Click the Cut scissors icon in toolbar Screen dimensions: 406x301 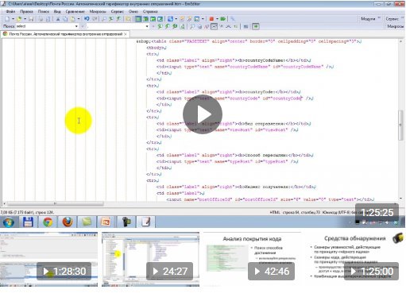point(58,19)
